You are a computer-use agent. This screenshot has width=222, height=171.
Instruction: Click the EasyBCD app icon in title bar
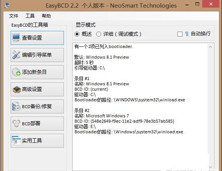tap(7, 5)
